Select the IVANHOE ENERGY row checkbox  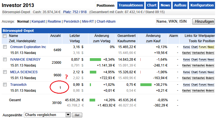pos(5,60)
